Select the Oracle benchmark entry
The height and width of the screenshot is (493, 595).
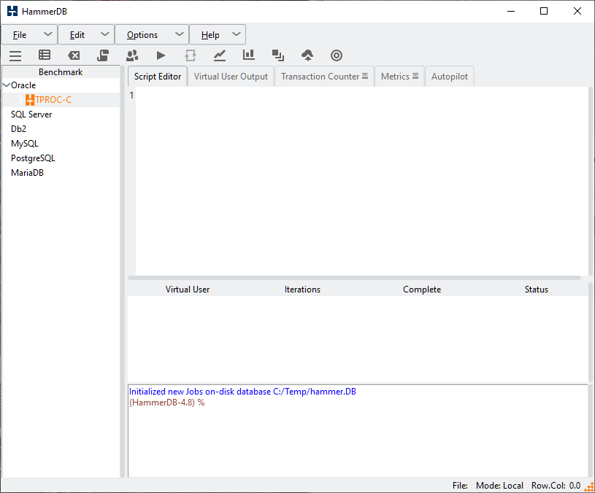pyautogui.click(x=23, y=85)
